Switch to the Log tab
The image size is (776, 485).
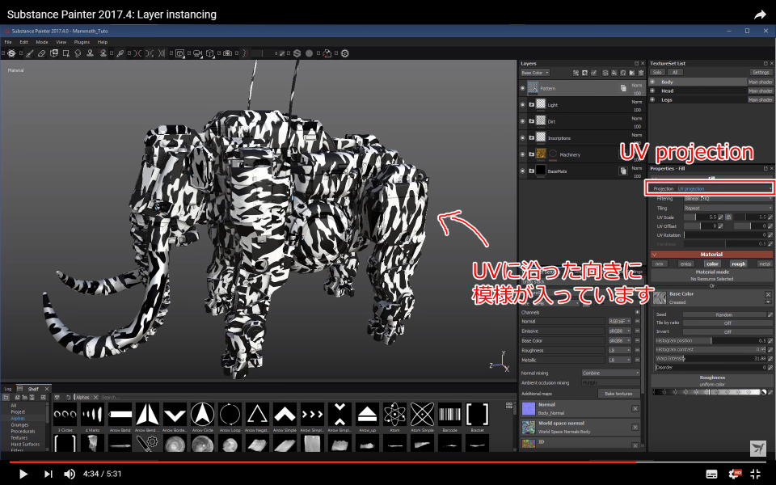tap(8, 389)
